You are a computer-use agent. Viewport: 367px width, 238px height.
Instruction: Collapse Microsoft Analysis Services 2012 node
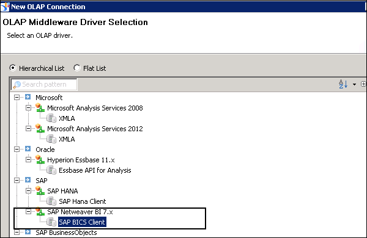tap(28, 129)
